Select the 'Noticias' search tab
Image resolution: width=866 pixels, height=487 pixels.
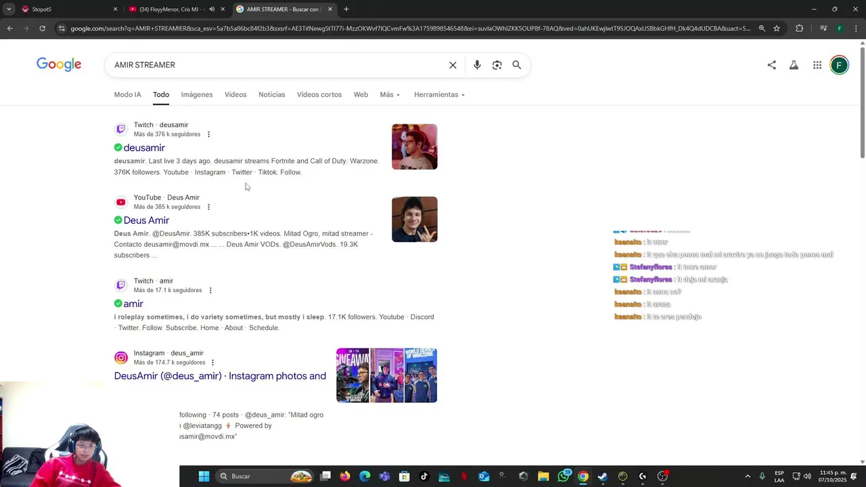tap(272, 95)
